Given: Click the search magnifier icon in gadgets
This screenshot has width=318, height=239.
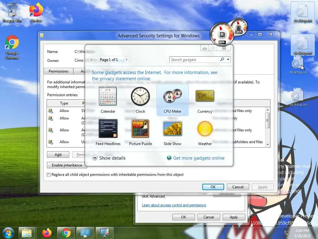Looking at the screenshot, I should (222, 59).
